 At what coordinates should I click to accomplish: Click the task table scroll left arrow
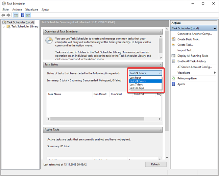point(48,119)
